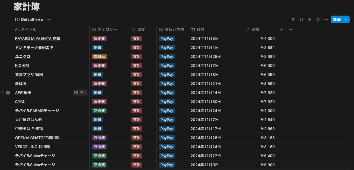Switch to the Default view tab
The height and width of the screenshot is (170, 354).
(x=33, y=19)
